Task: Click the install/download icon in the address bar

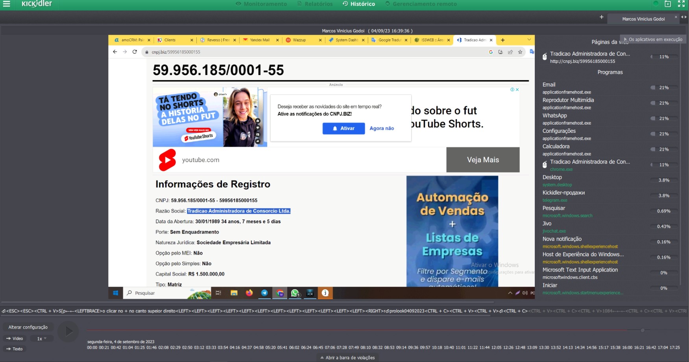Action: pyautogui.click(x=501, y=52)
